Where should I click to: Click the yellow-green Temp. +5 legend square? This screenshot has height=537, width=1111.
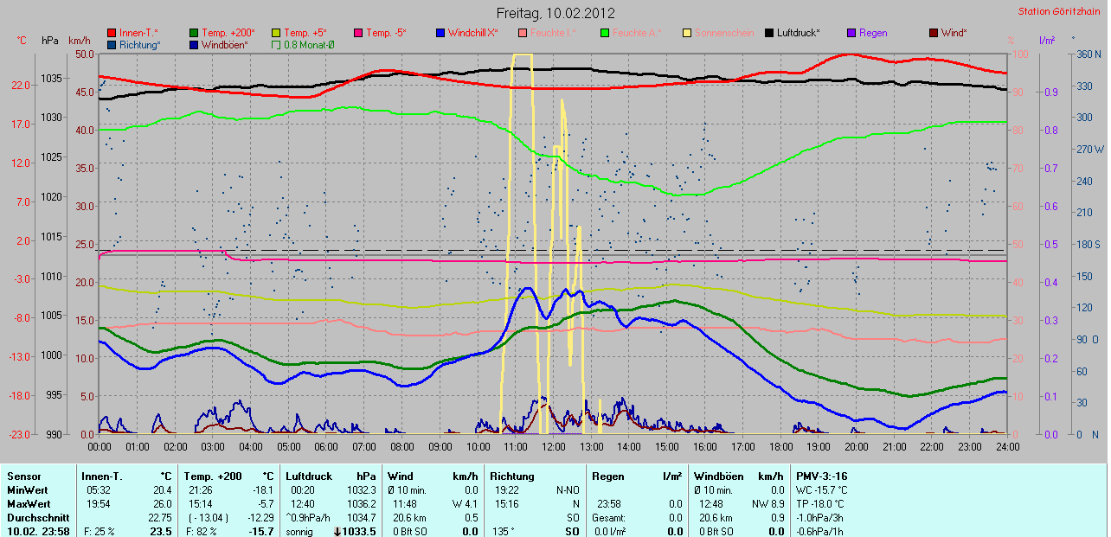pyautogui.click(x=276, y=33)
